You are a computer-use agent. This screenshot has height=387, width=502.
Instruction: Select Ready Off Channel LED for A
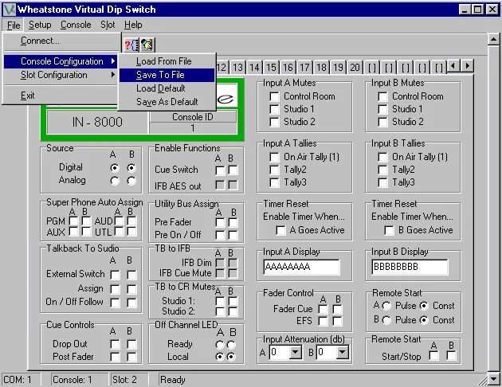[220, 345]
